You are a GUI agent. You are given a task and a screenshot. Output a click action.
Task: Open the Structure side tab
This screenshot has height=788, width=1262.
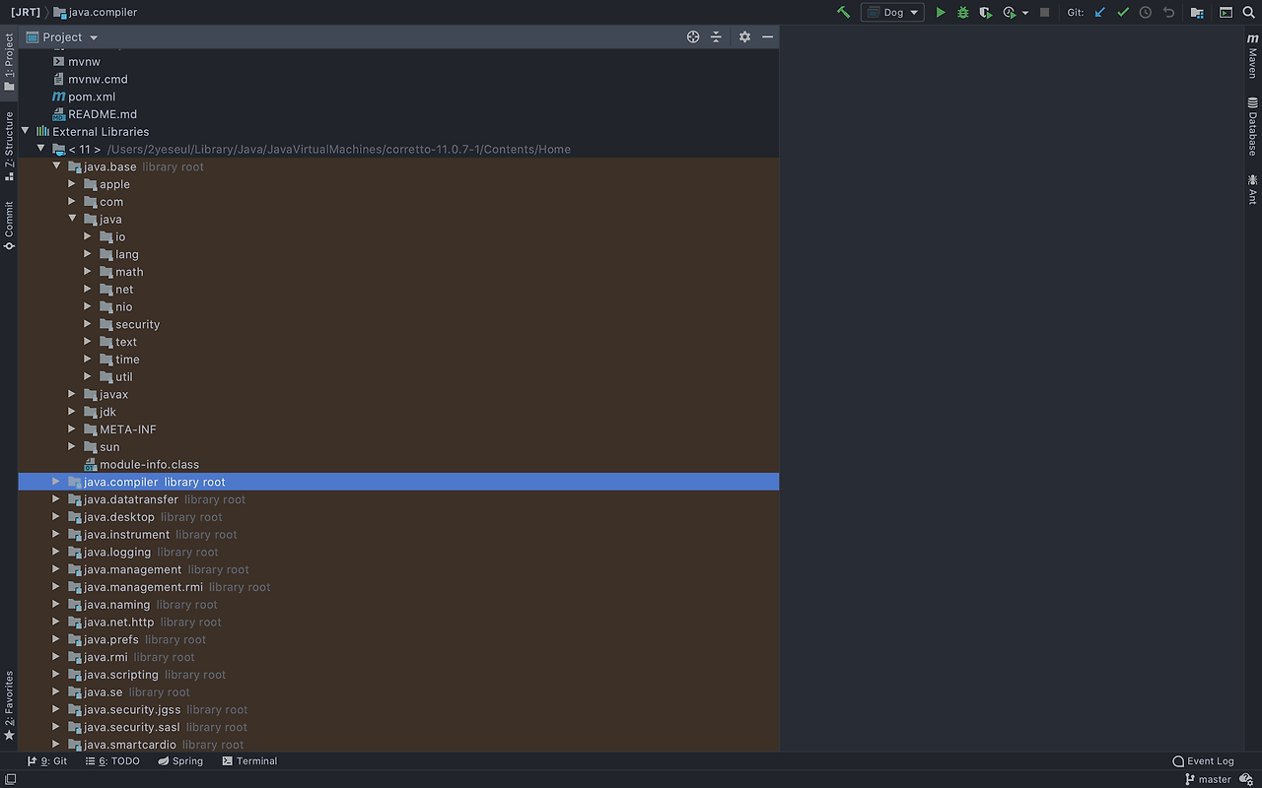pyautogui.click(x=9, y=146)
